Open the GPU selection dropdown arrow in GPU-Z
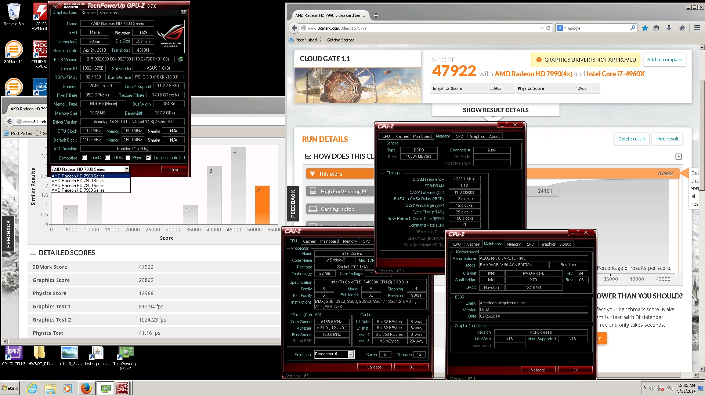The image size is (705, 396). 127,169
